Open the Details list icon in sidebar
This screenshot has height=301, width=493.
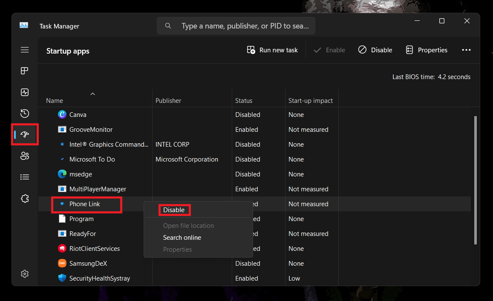pyautogui.click(x=25, y=177)
